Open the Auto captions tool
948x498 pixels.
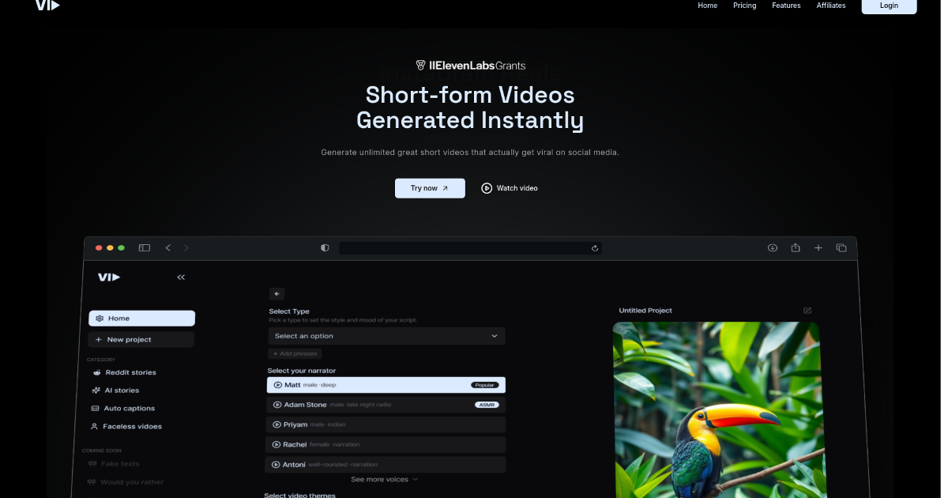pos(130,408)
